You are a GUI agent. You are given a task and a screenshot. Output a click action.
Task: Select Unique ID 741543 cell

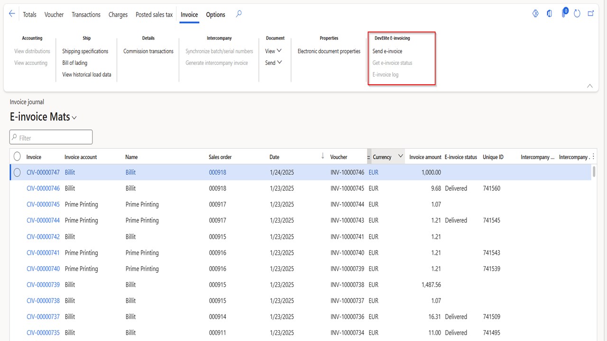tap(491, 253)
